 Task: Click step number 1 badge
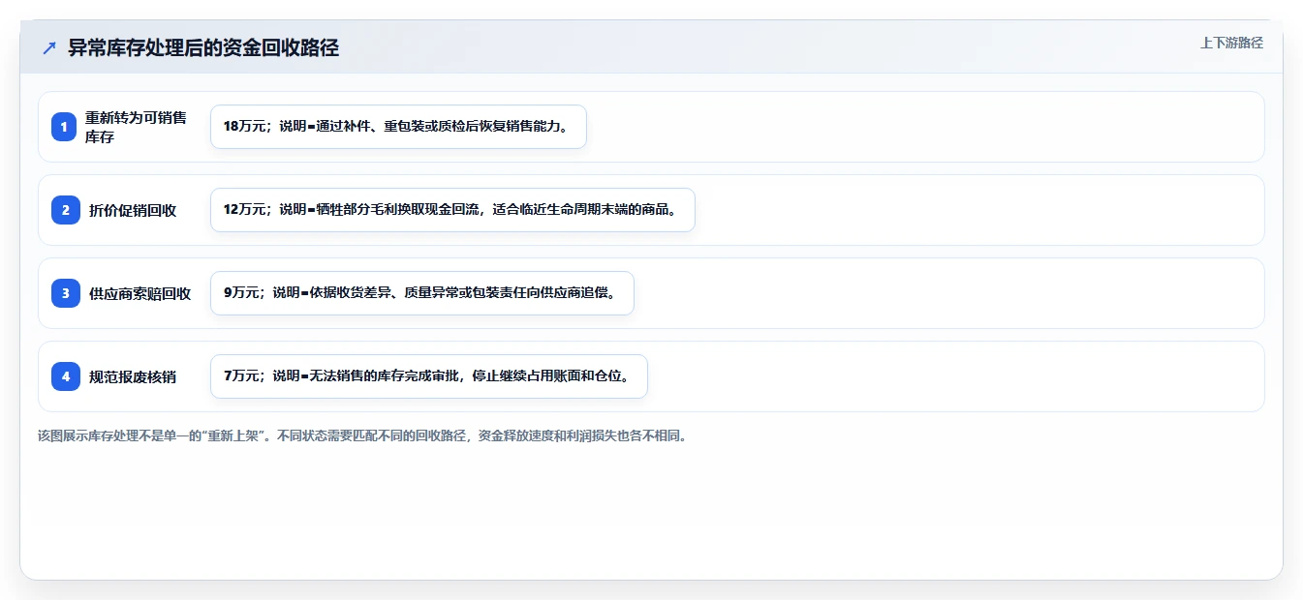(64, 127)
